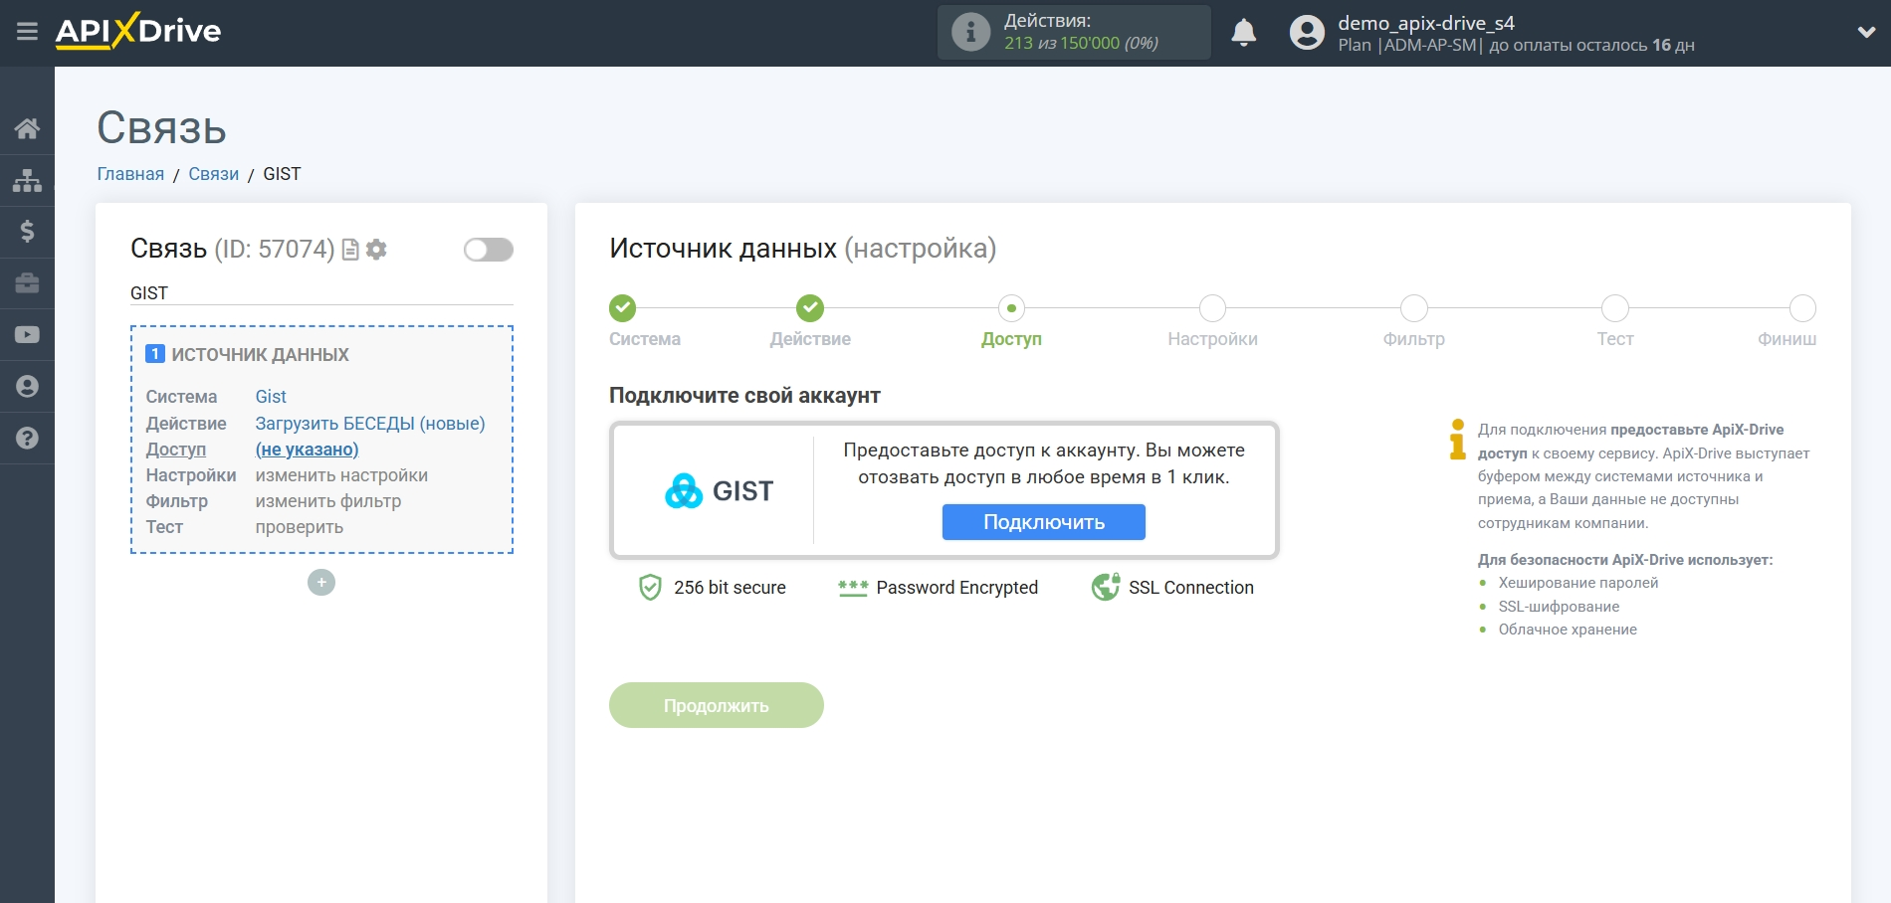Click the briefcase icon in the sidebar
The image size is (1891, 903).
click(x=27, y=282)
